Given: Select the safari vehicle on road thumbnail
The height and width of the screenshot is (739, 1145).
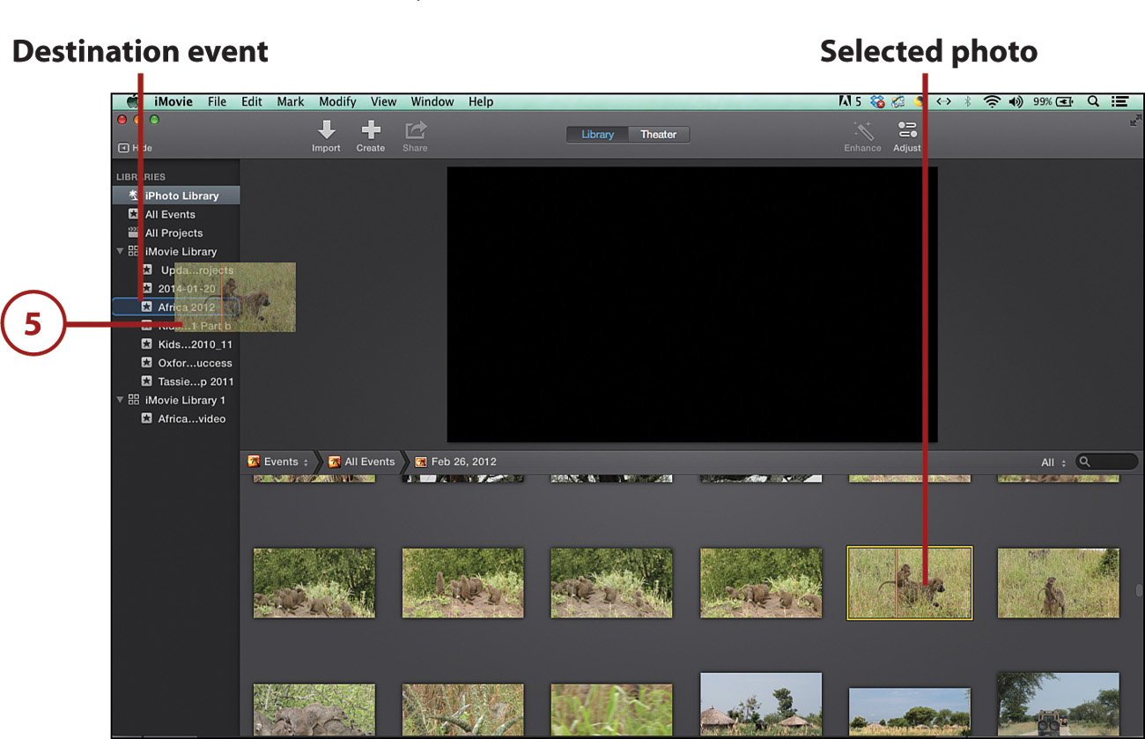Looking at the screenshot, I should click(x=1058, y=704).
